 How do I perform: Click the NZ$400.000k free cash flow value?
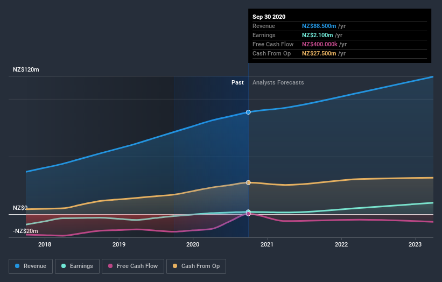click(x=320, y=44)
